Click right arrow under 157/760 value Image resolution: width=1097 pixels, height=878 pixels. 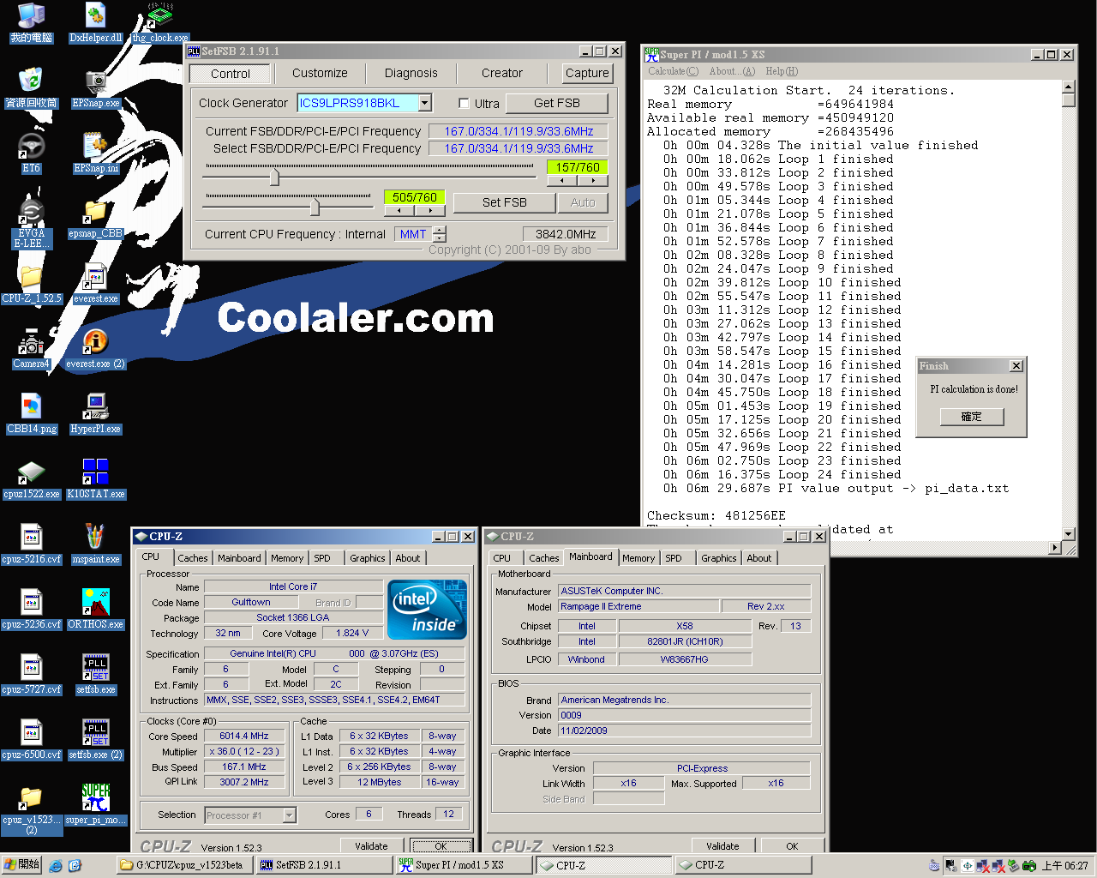pos(593,181)
